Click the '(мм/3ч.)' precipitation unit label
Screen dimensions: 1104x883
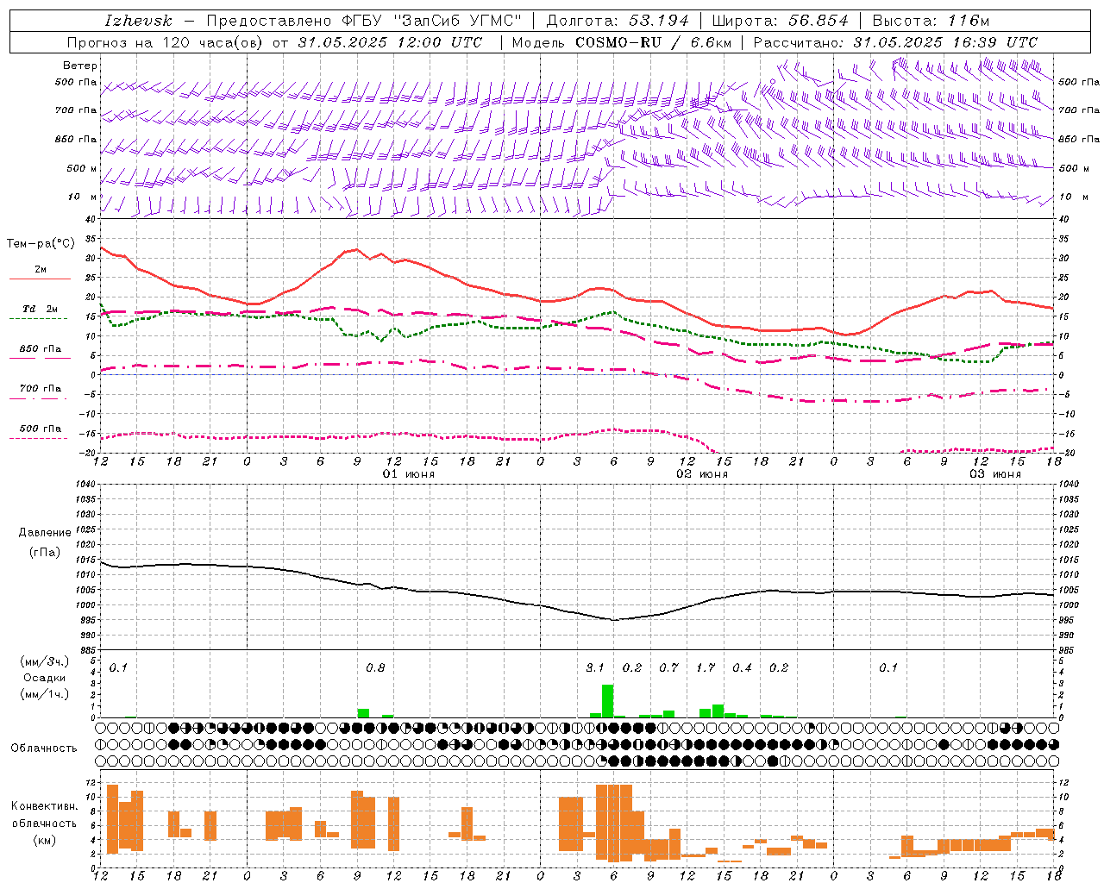pyautogui.click(x=44, y=661)
